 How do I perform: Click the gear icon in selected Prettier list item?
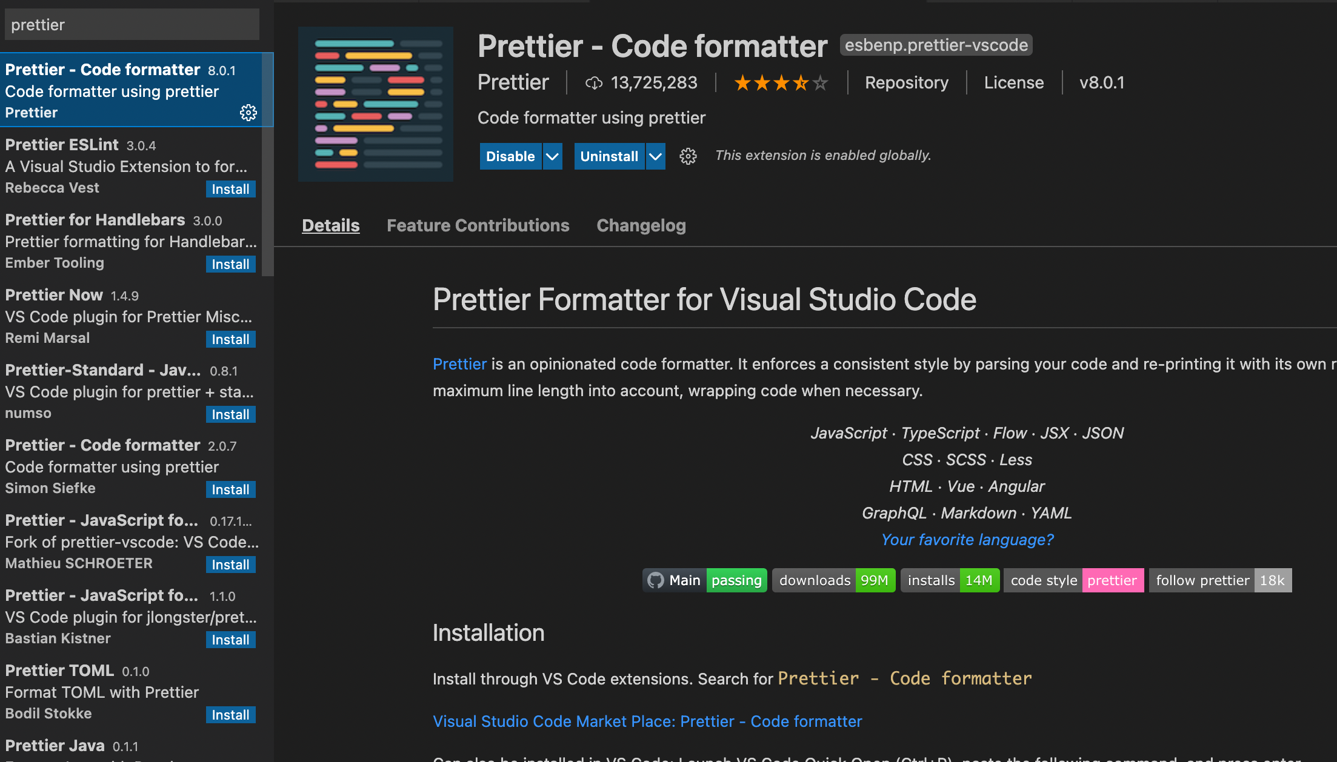248,113
